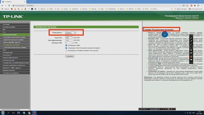204x115 pixels.
Task: Switch ENG input language indicator
Action: point(193,113)
